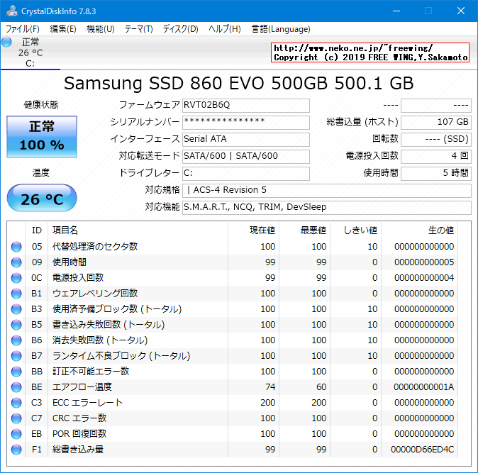The image size is (478, 473).
Task: Click the status orb for row B5
Action: 16,325
